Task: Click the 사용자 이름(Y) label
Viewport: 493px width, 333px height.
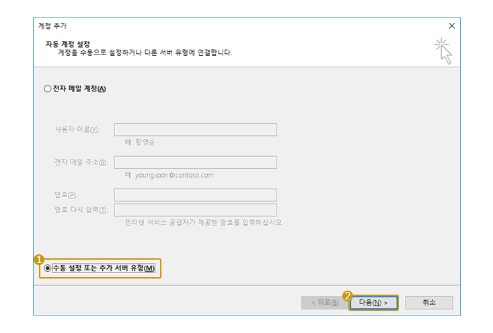Action: (x=76, y=130)
